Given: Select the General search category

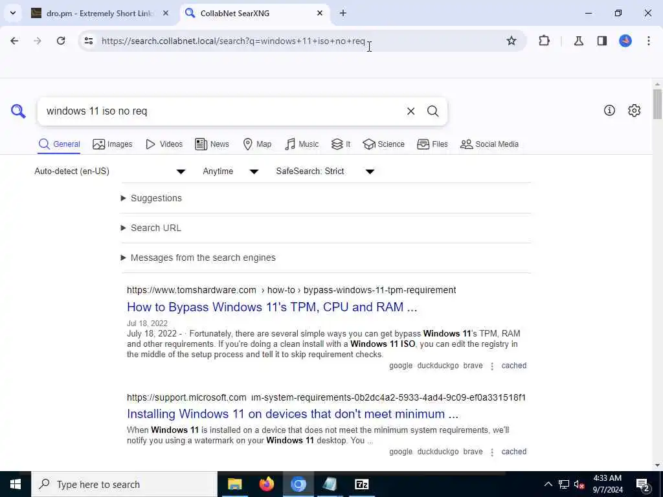Looking at the screenshot, I should pos(59,144).
